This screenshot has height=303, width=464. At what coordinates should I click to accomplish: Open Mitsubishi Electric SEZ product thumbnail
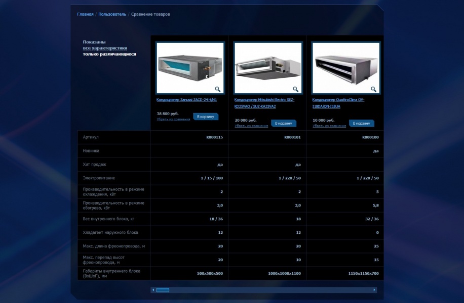coord(268,68)
